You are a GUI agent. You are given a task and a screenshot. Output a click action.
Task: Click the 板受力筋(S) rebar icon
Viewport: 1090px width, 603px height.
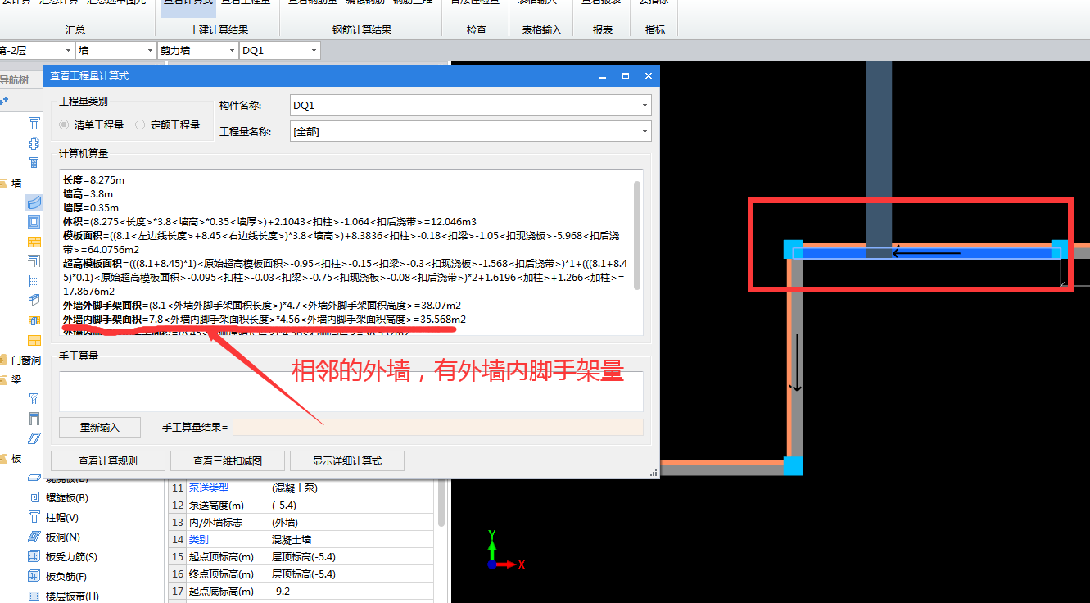pyautogui.click(x=34, y=556)
